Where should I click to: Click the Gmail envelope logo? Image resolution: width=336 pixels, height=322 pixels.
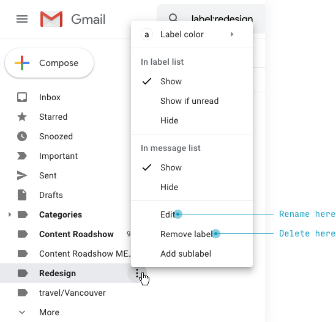click(51, 19)
